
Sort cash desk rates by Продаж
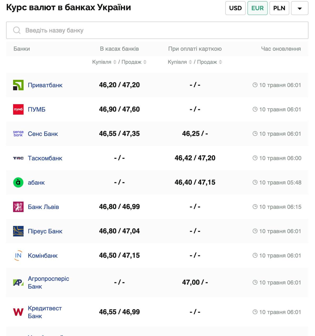(145, 62)
